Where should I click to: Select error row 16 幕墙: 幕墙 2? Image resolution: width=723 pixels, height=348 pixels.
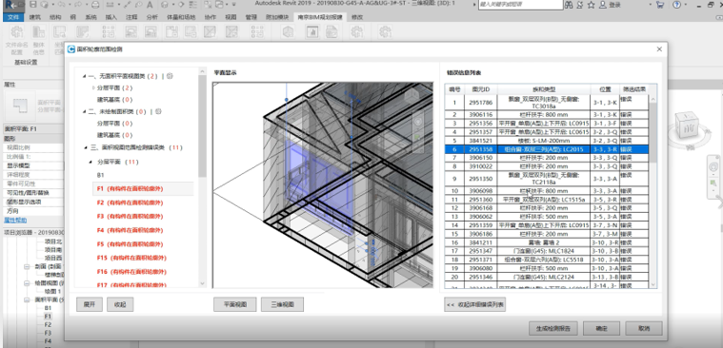point(547,242)
